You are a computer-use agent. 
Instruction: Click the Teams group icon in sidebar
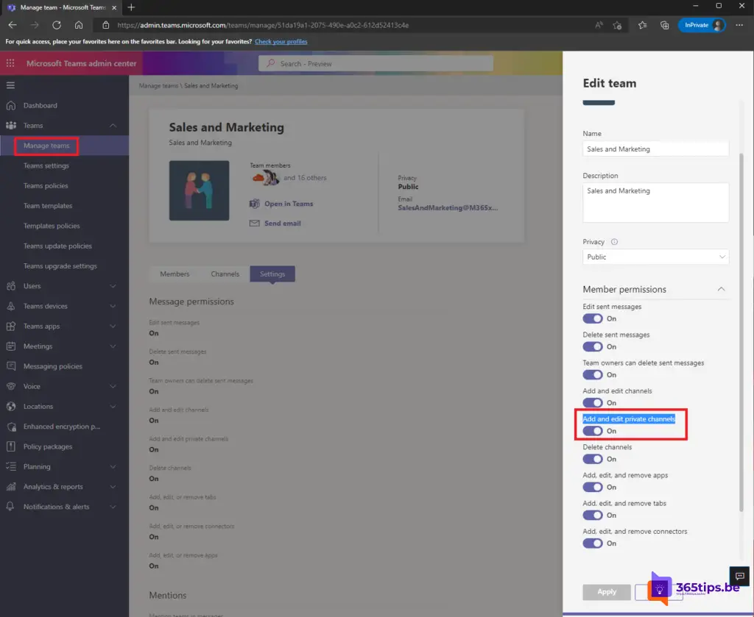(x=11, y=125)
